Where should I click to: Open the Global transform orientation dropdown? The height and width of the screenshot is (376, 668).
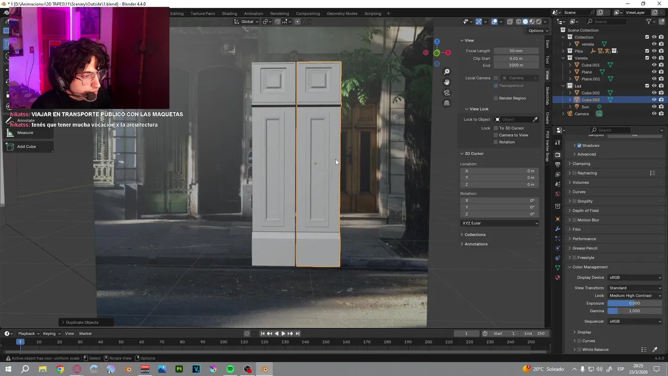click(246, 21)
